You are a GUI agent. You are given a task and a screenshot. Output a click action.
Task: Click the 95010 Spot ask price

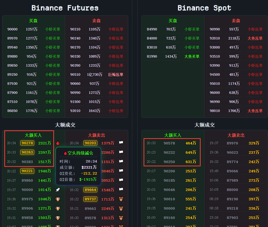[x=215, y=84]
